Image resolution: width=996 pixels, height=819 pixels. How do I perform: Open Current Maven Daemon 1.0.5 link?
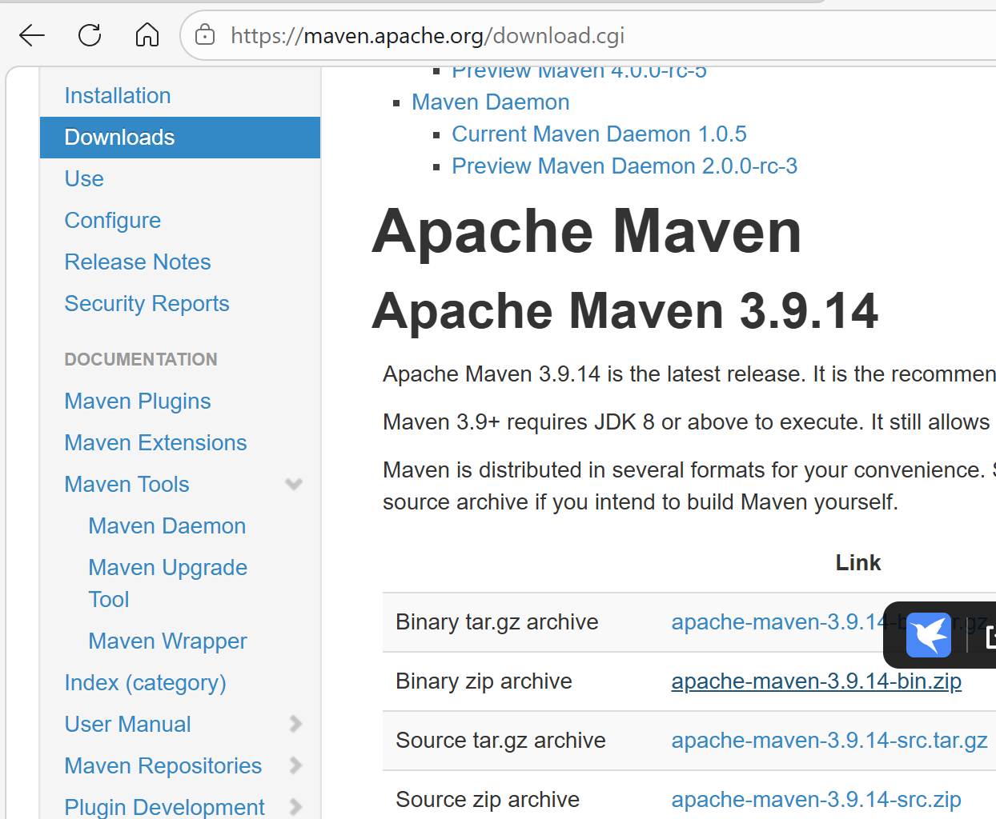click(x=600, y=134)
